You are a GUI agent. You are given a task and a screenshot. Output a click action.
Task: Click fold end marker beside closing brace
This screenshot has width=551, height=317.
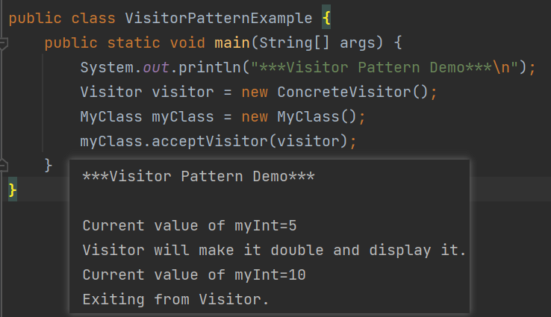[x=2, y=164]
